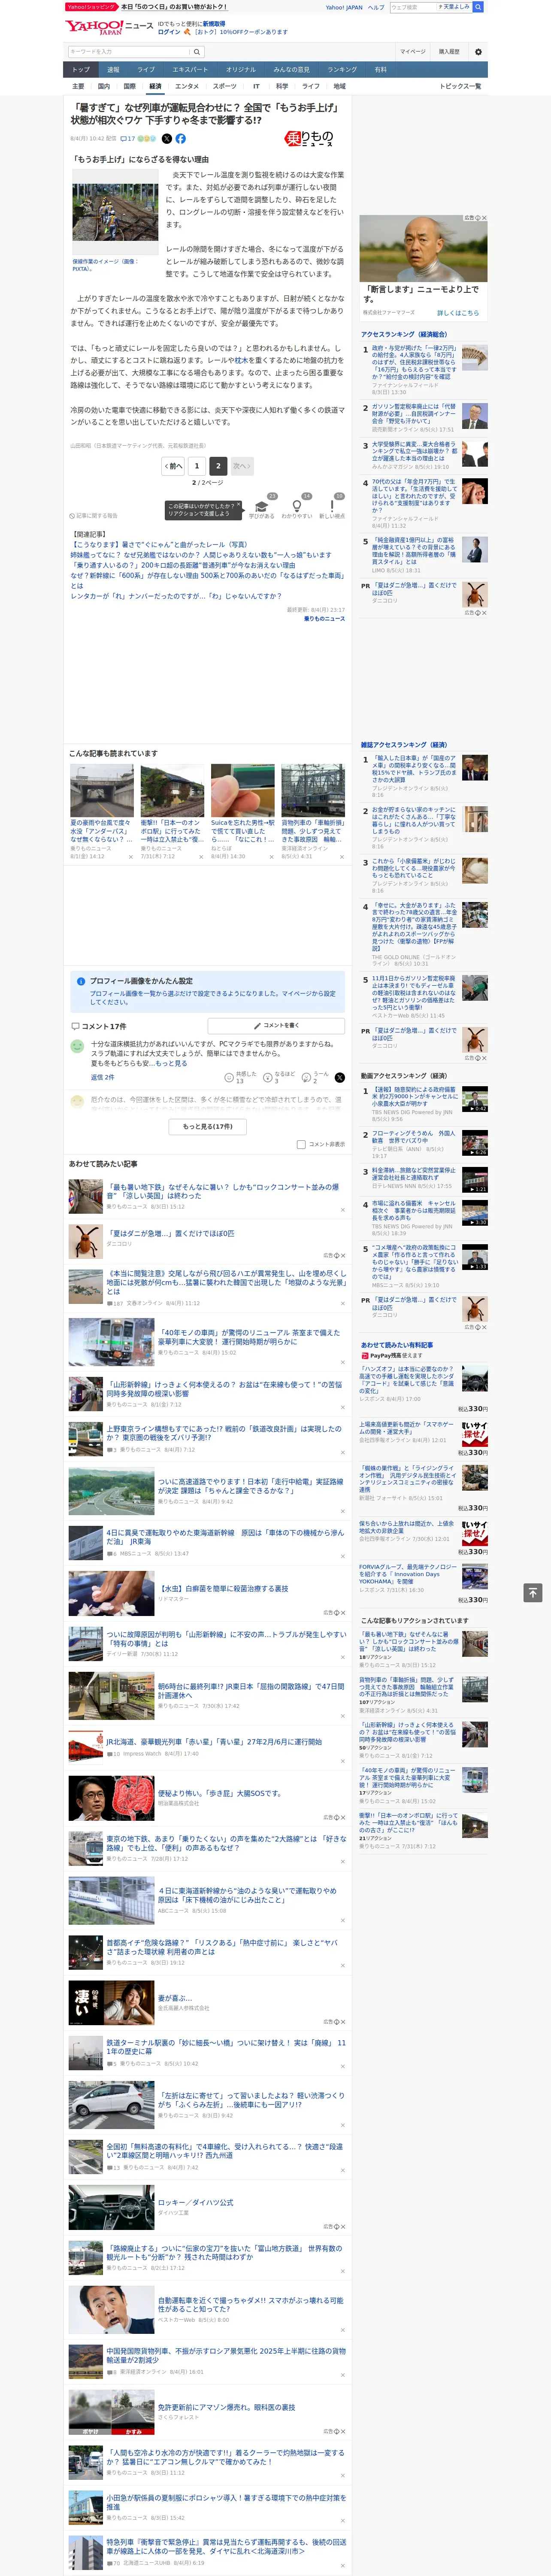Click the scroll-to-top arrow button
Viewport: 551px width, 2576px height.
coord(533,1592)
